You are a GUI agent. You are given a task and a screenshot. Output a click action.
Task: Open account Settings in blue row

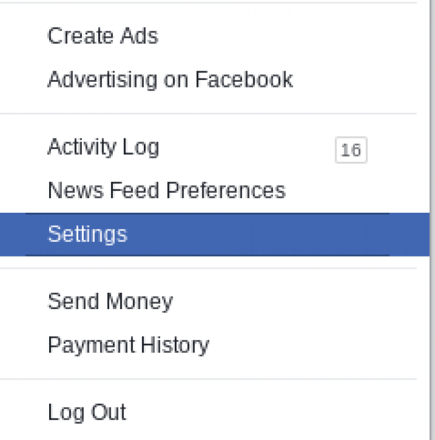(88, 234)
